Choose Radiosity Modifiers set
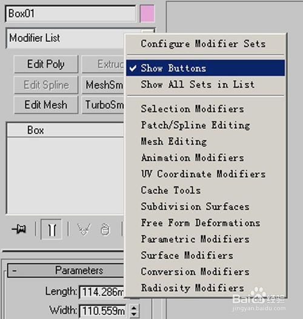The width and height of the screenshot is (303, 319). pos(205,288)
